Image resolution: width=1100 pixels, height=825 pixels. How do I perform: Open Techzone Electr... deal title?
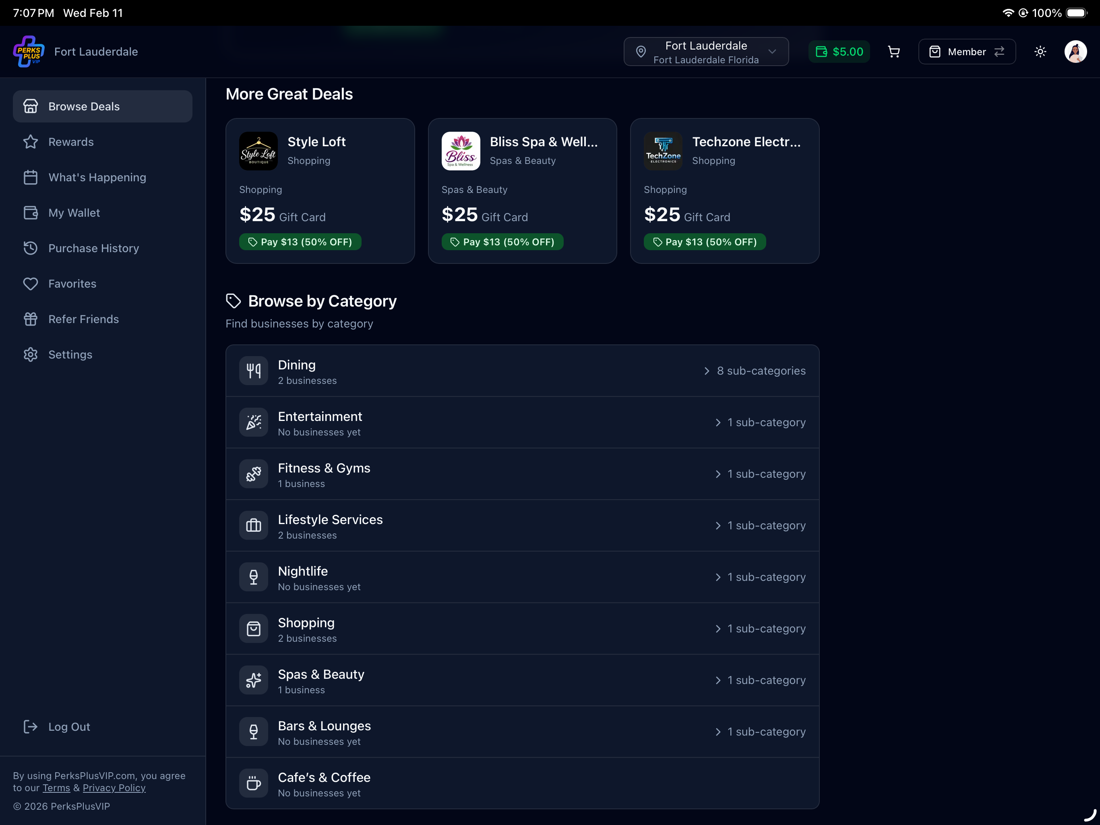click(746, 142)
